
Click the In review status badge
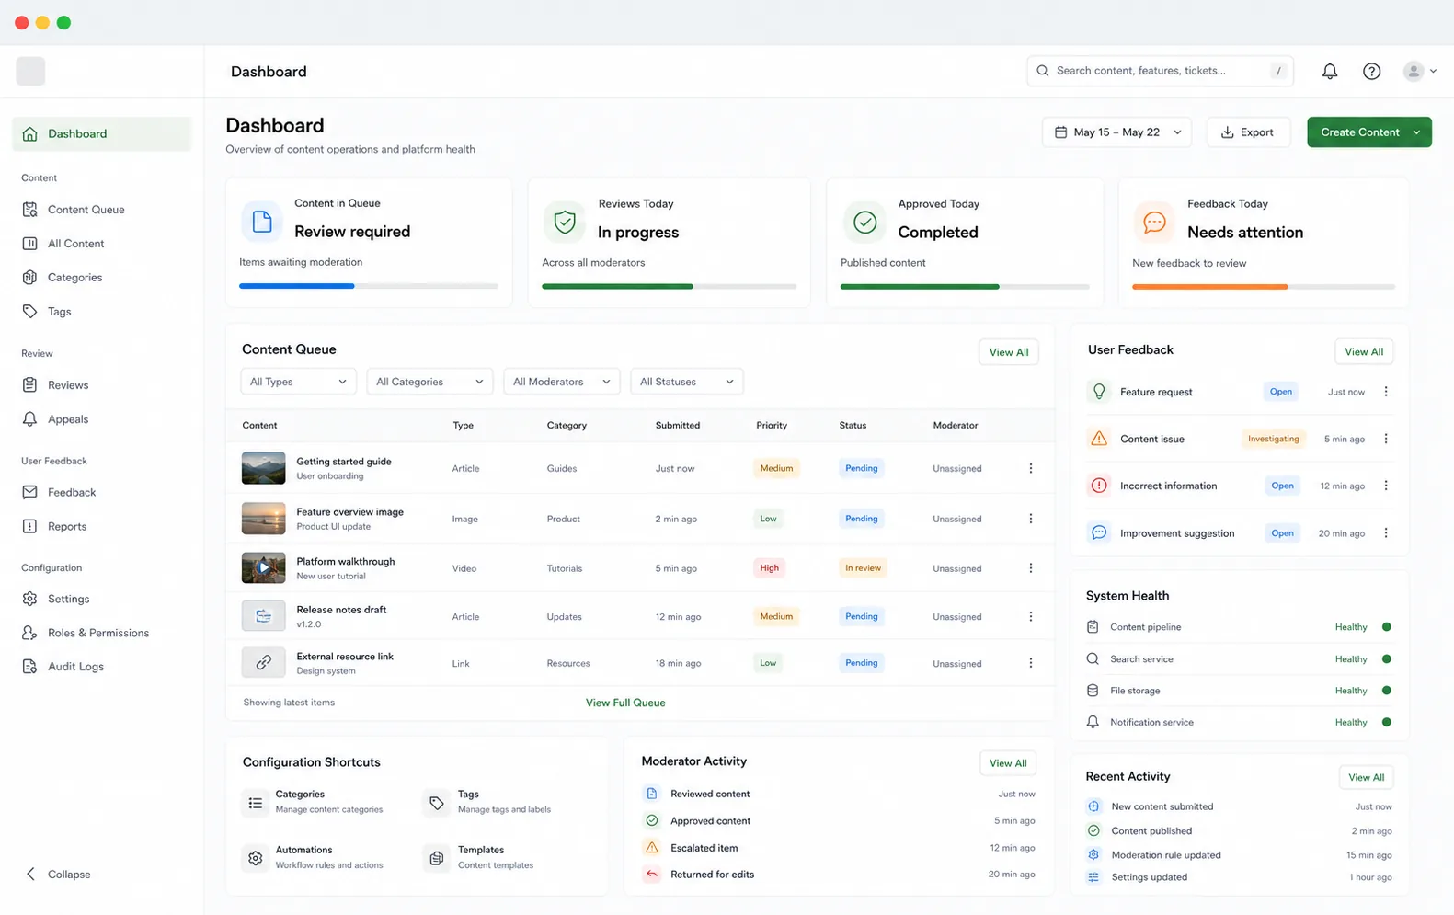coord(863,568)
